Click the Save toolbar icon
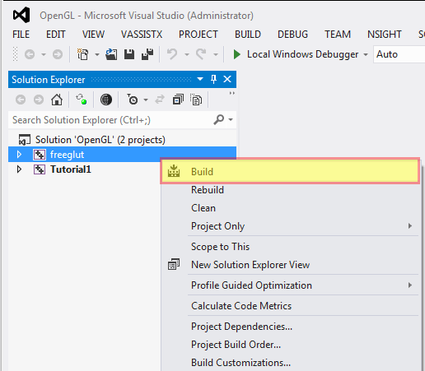This screenshot has height=371, width=425. click(129, 54)
